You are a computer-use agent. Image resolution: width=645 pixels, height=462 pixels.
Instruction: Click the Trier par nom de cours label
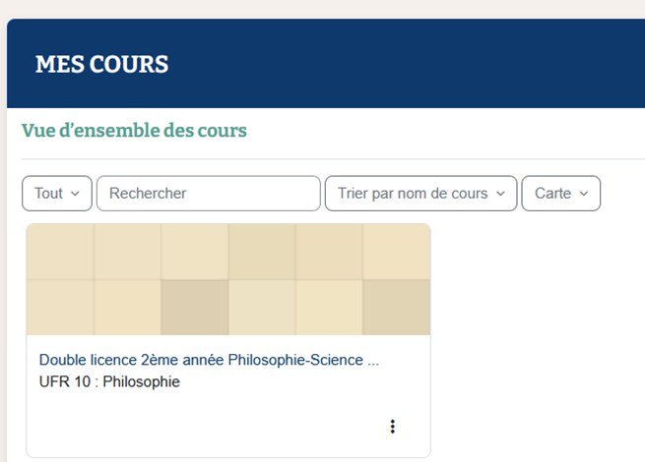click(413, 194)
